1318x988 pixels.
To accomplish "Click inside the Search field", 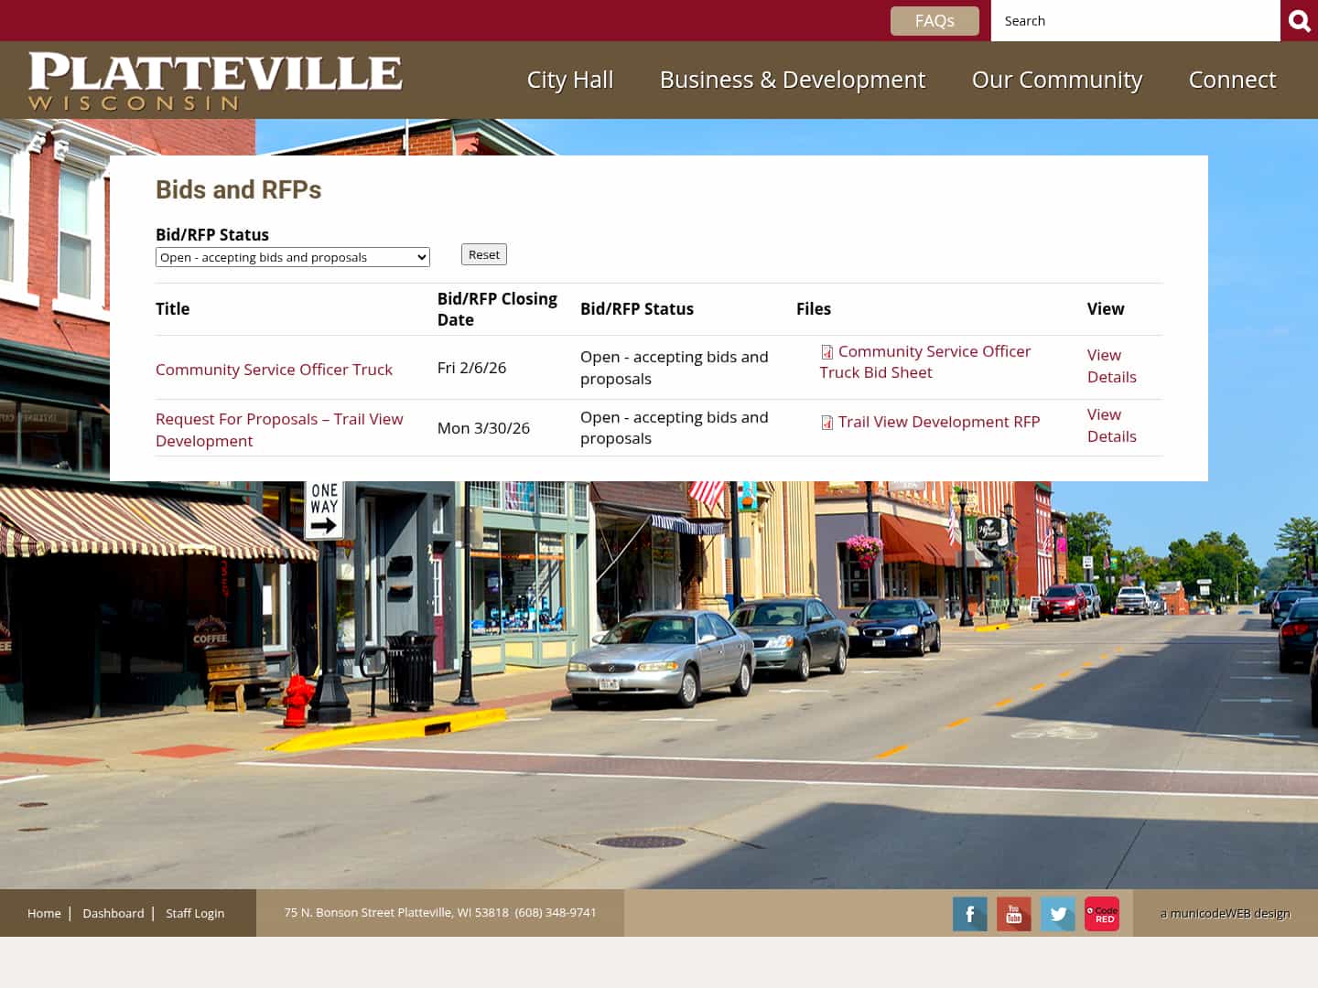I will pos(1135,20).
